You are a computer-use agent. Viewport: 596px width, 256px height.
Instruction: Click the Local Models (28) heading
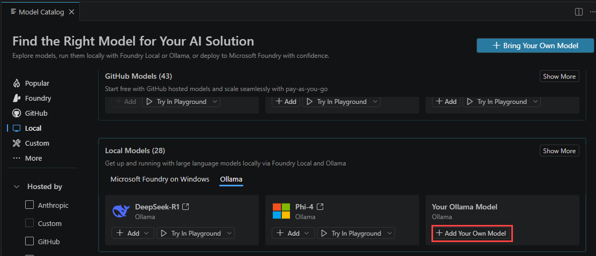tap(135, 151)
